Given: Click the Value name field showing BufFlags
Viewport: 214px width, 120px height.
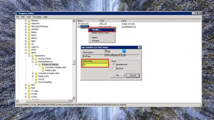Looking at the screenshot, I should [111, 56].
